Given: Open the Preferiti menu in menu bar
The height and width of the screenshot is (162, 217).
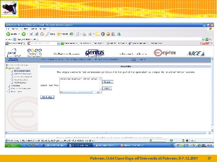Looking at the screenshot, I should pos(34,29).
